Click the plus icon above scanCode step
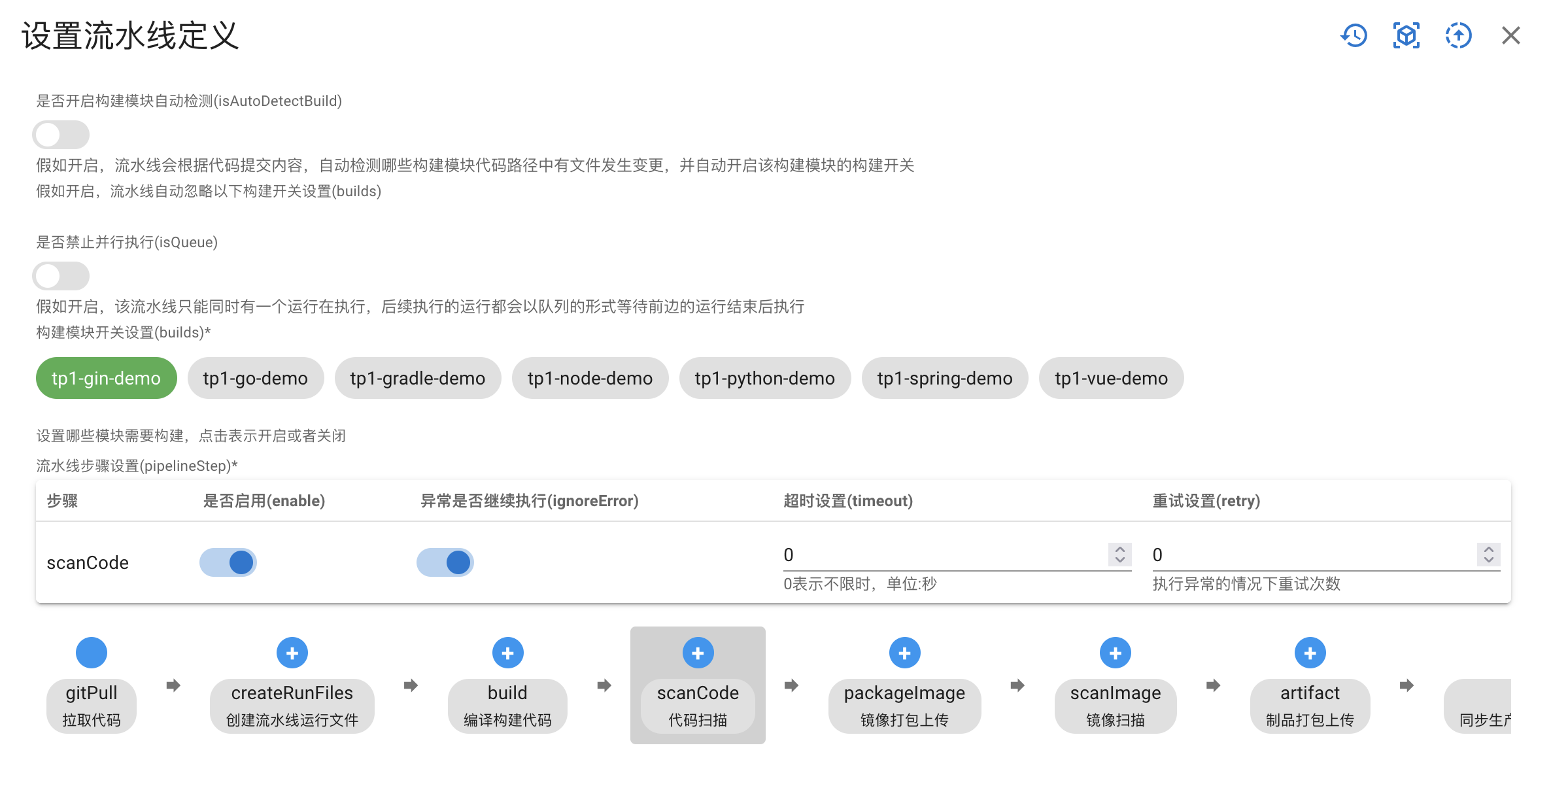This screenshot has width=1551, height=790. 698,652
